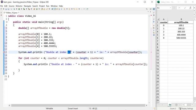The width and height of the screenshot is (196, 110).
Task: Click the Pin Editor toolbar icon
Action: (87, 9)
